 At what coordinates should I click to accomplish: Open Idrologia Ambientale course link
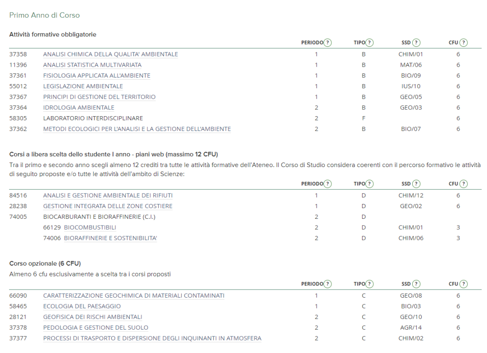[x=78, y=108]
